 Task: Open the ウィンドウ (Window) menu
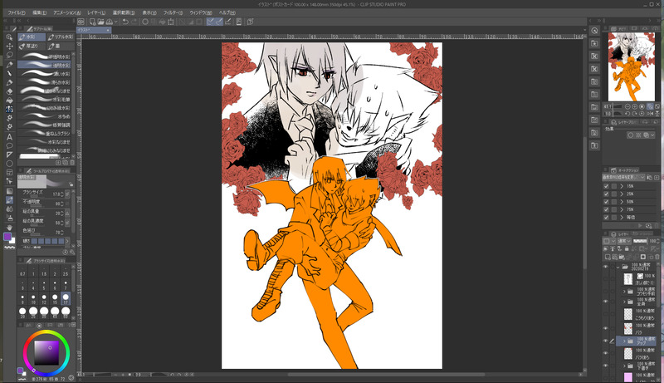tap(201, 12)
